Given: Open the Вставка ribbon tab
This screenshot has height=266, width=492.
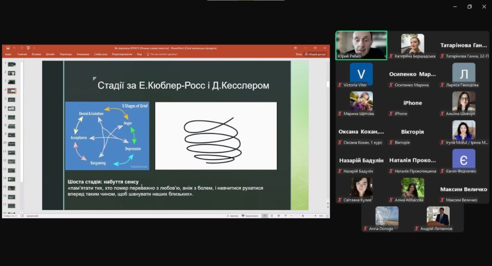Looking at the screenshot, I should pos(37,54).
